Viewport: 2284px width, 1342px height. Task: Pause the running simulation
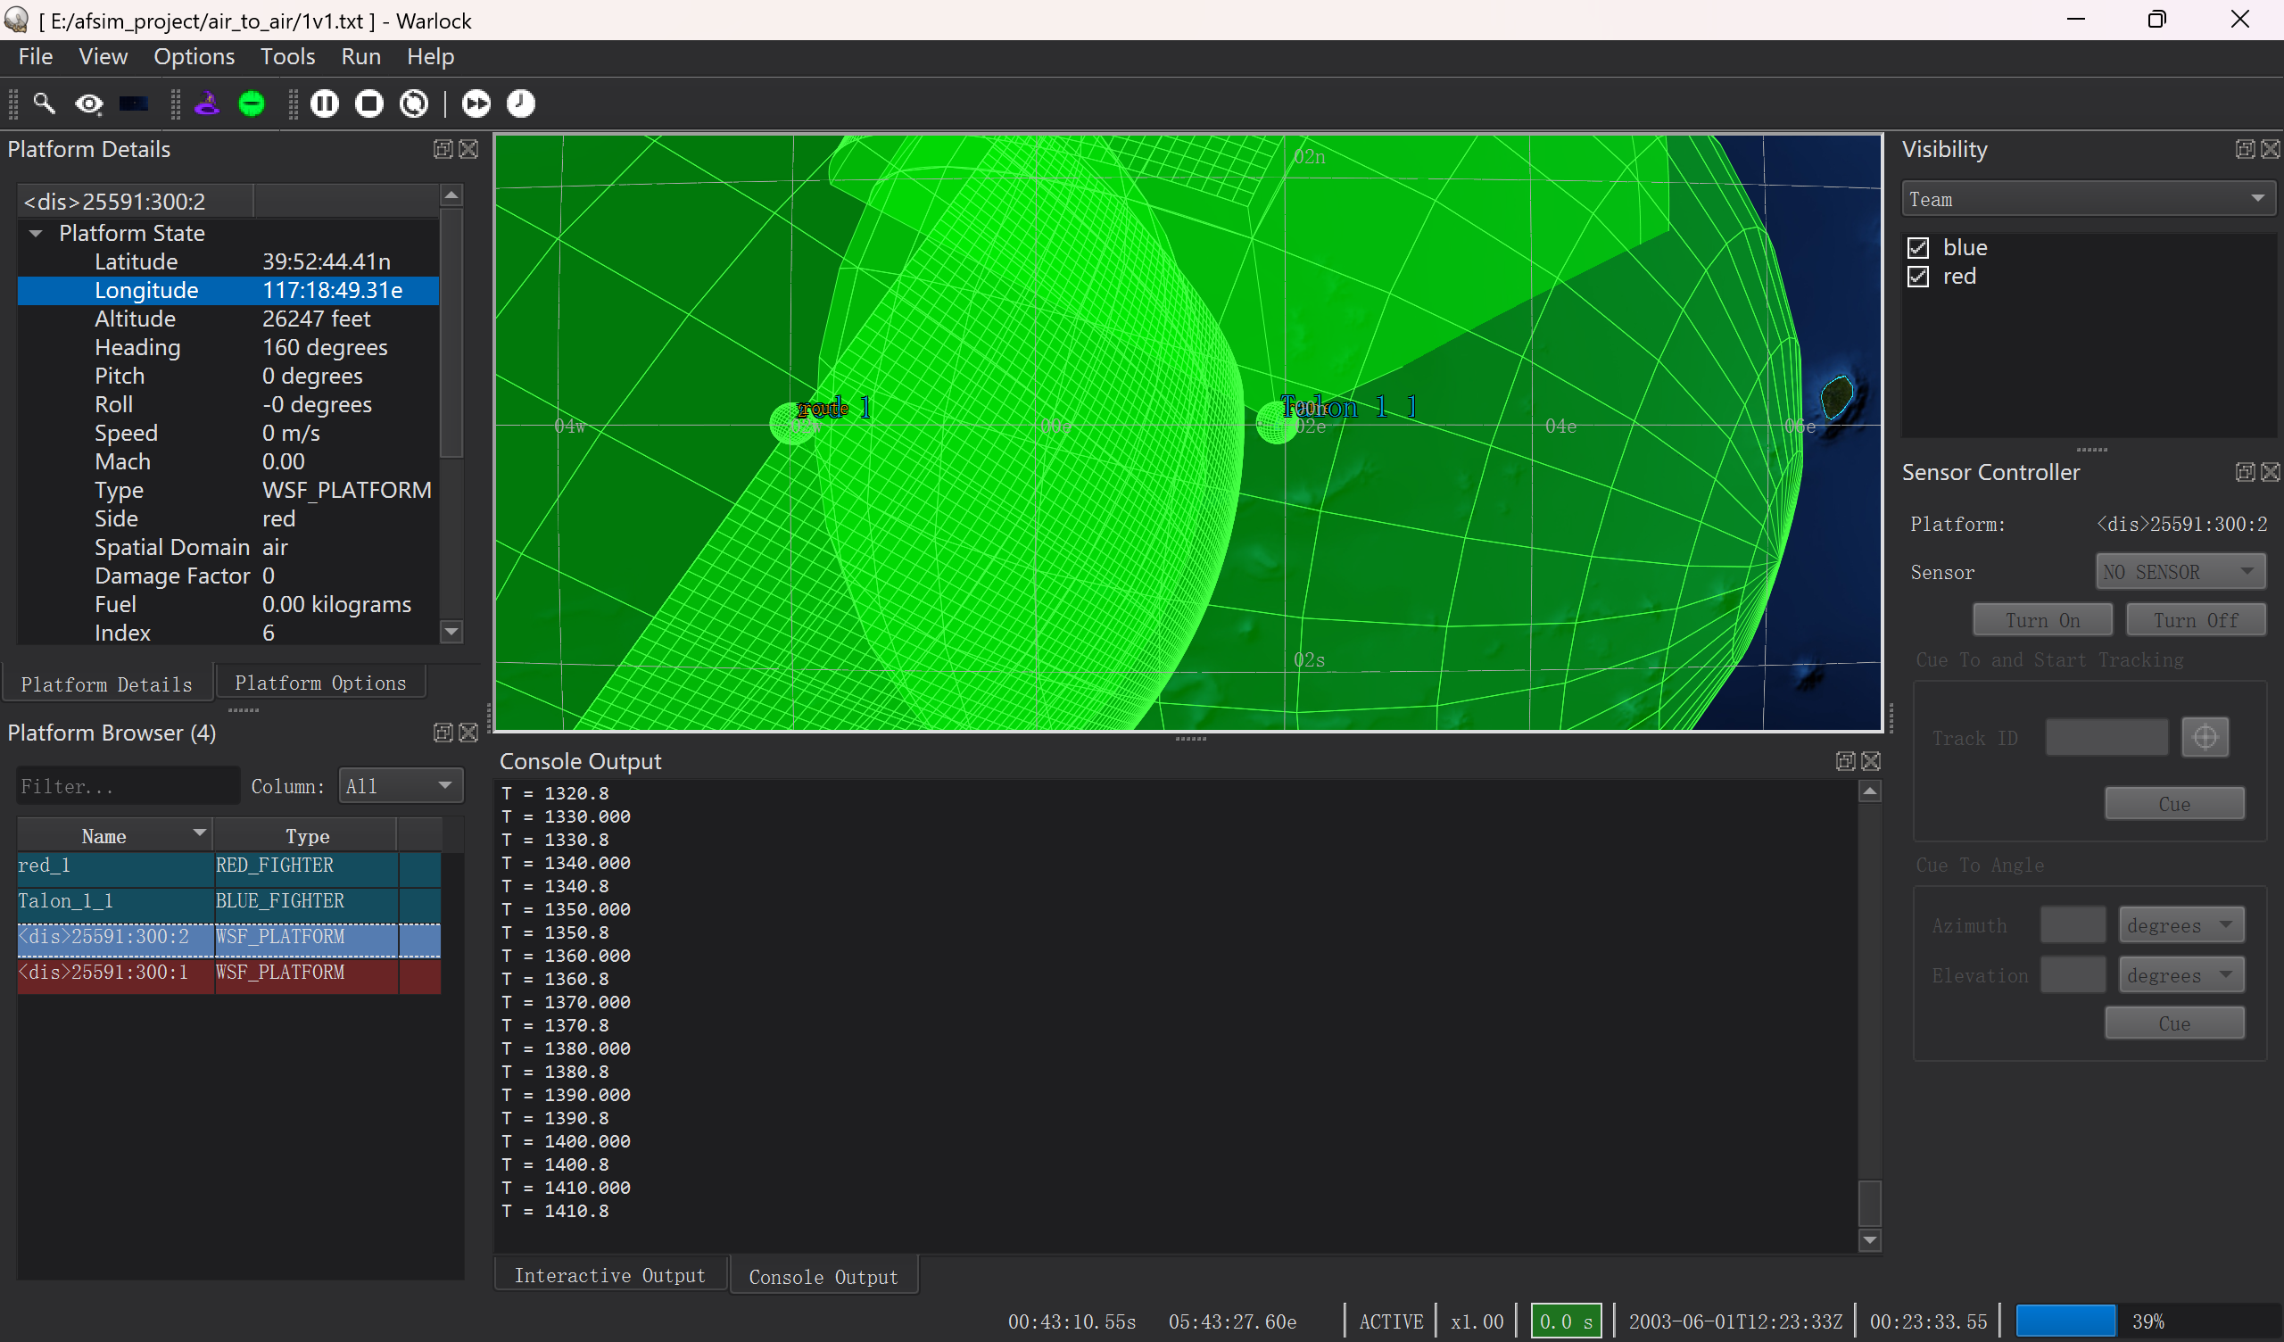325,104
